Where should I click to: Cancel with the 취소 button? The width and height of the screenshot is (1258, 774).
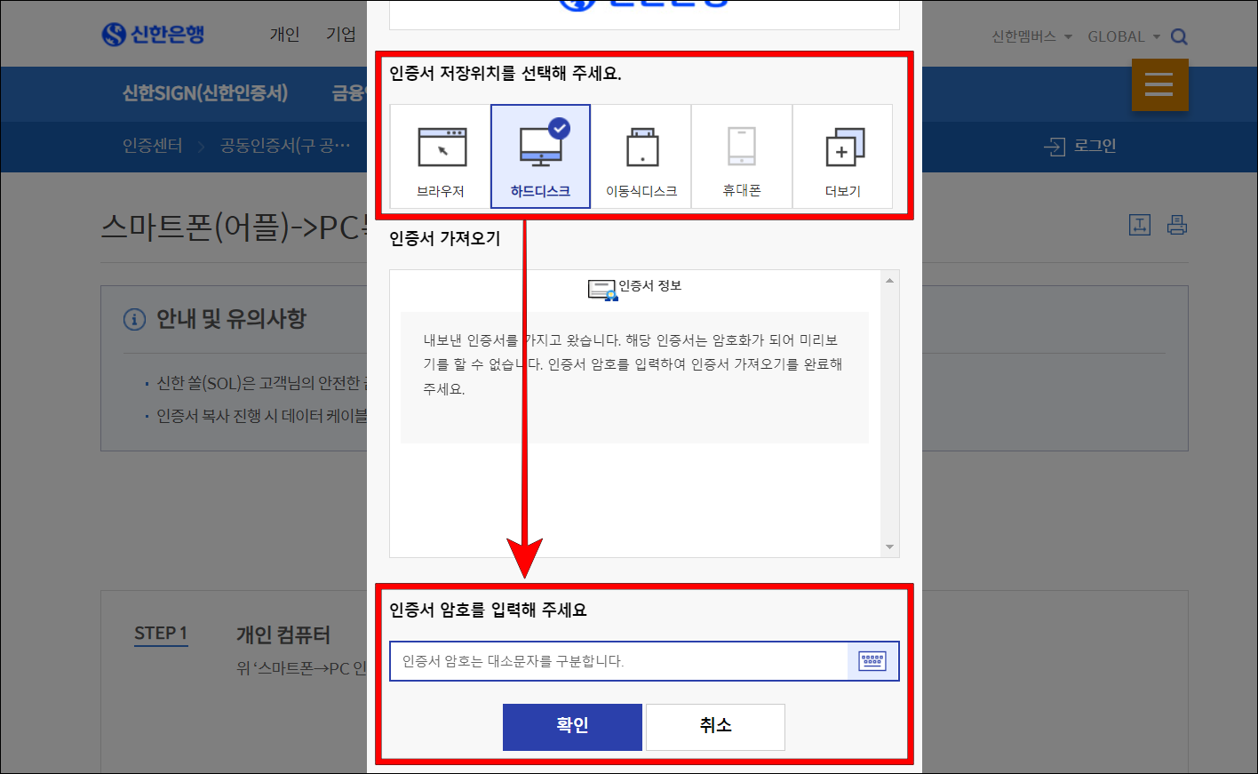(x=714, y=727)
